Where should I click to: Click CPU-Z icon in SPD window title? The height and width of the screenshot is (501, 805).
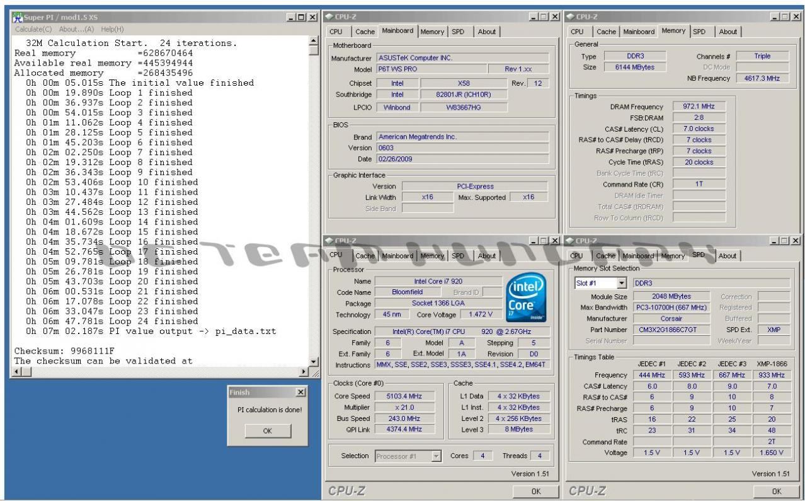[x=571, y=241]
